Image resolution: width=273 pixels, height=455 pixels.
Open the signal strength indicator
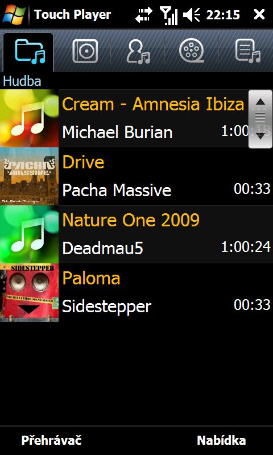tap(169, 15)
